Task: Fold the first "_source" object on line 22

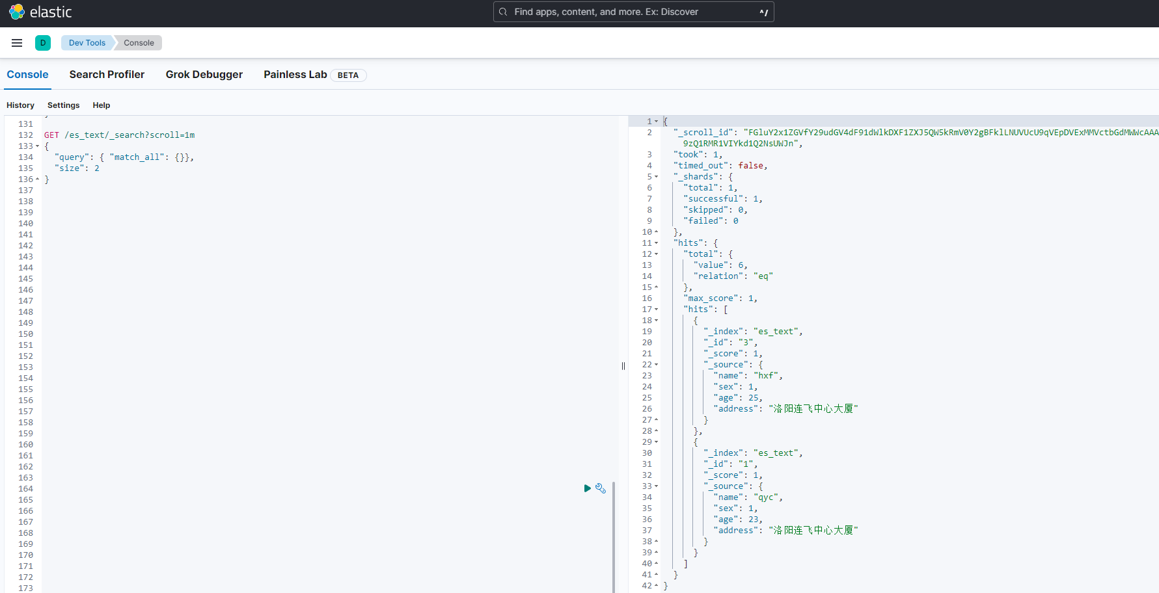Action: click(656, 365)
